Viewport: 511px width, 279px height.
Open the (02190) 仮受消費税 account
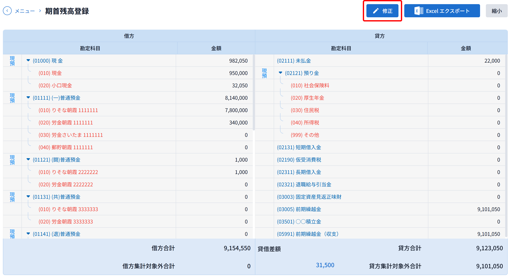299,160
